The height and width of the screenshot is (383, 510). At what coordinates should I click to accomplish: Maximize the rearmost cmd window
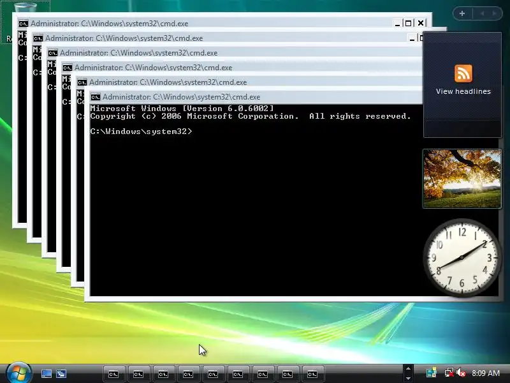tap(409, 24)
